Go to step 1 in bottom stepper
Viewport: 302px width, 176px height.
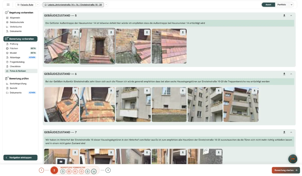[x=41, y=170]
